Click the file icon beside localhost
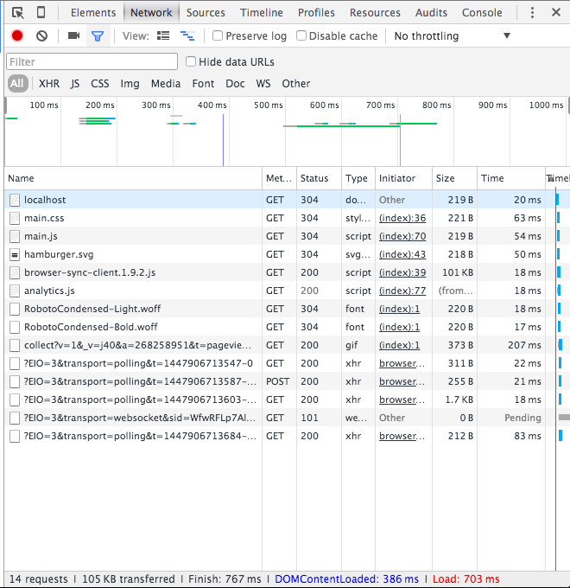The height and width of the screenshot is (588, 570). tap(15, 200)
